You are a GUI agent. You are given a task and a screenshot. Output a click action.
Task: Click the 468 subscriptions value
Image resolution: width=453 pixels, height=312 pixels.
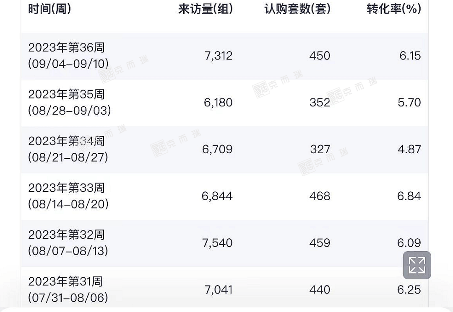[x=320, y=196]
